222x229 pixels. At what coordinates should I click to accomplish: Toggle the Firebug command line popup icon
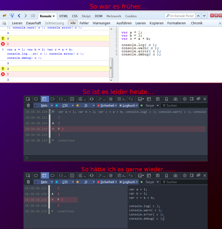click(33, 16)
